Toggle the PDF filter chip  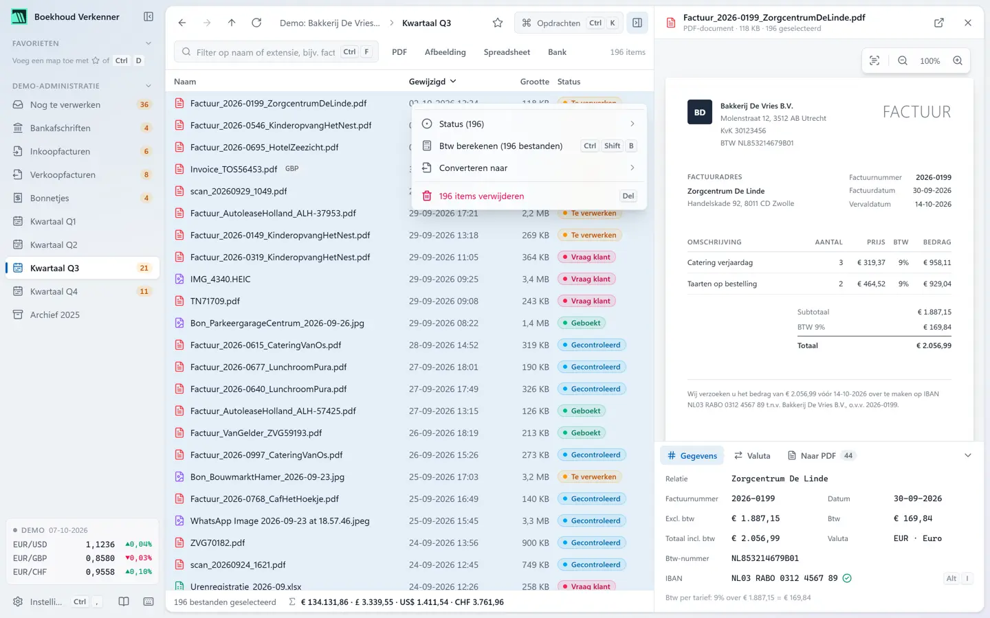pos(399,52)
